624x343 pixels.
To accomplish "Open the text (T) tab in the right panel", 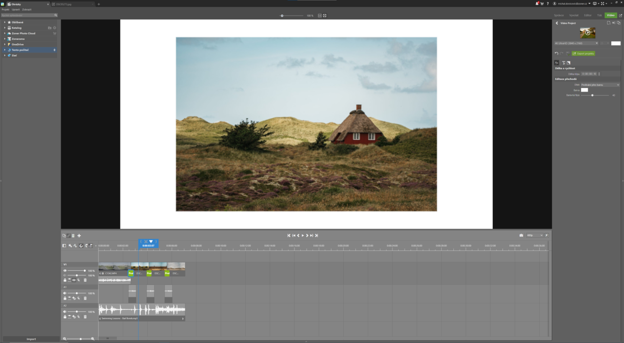I will click(564, 63).
